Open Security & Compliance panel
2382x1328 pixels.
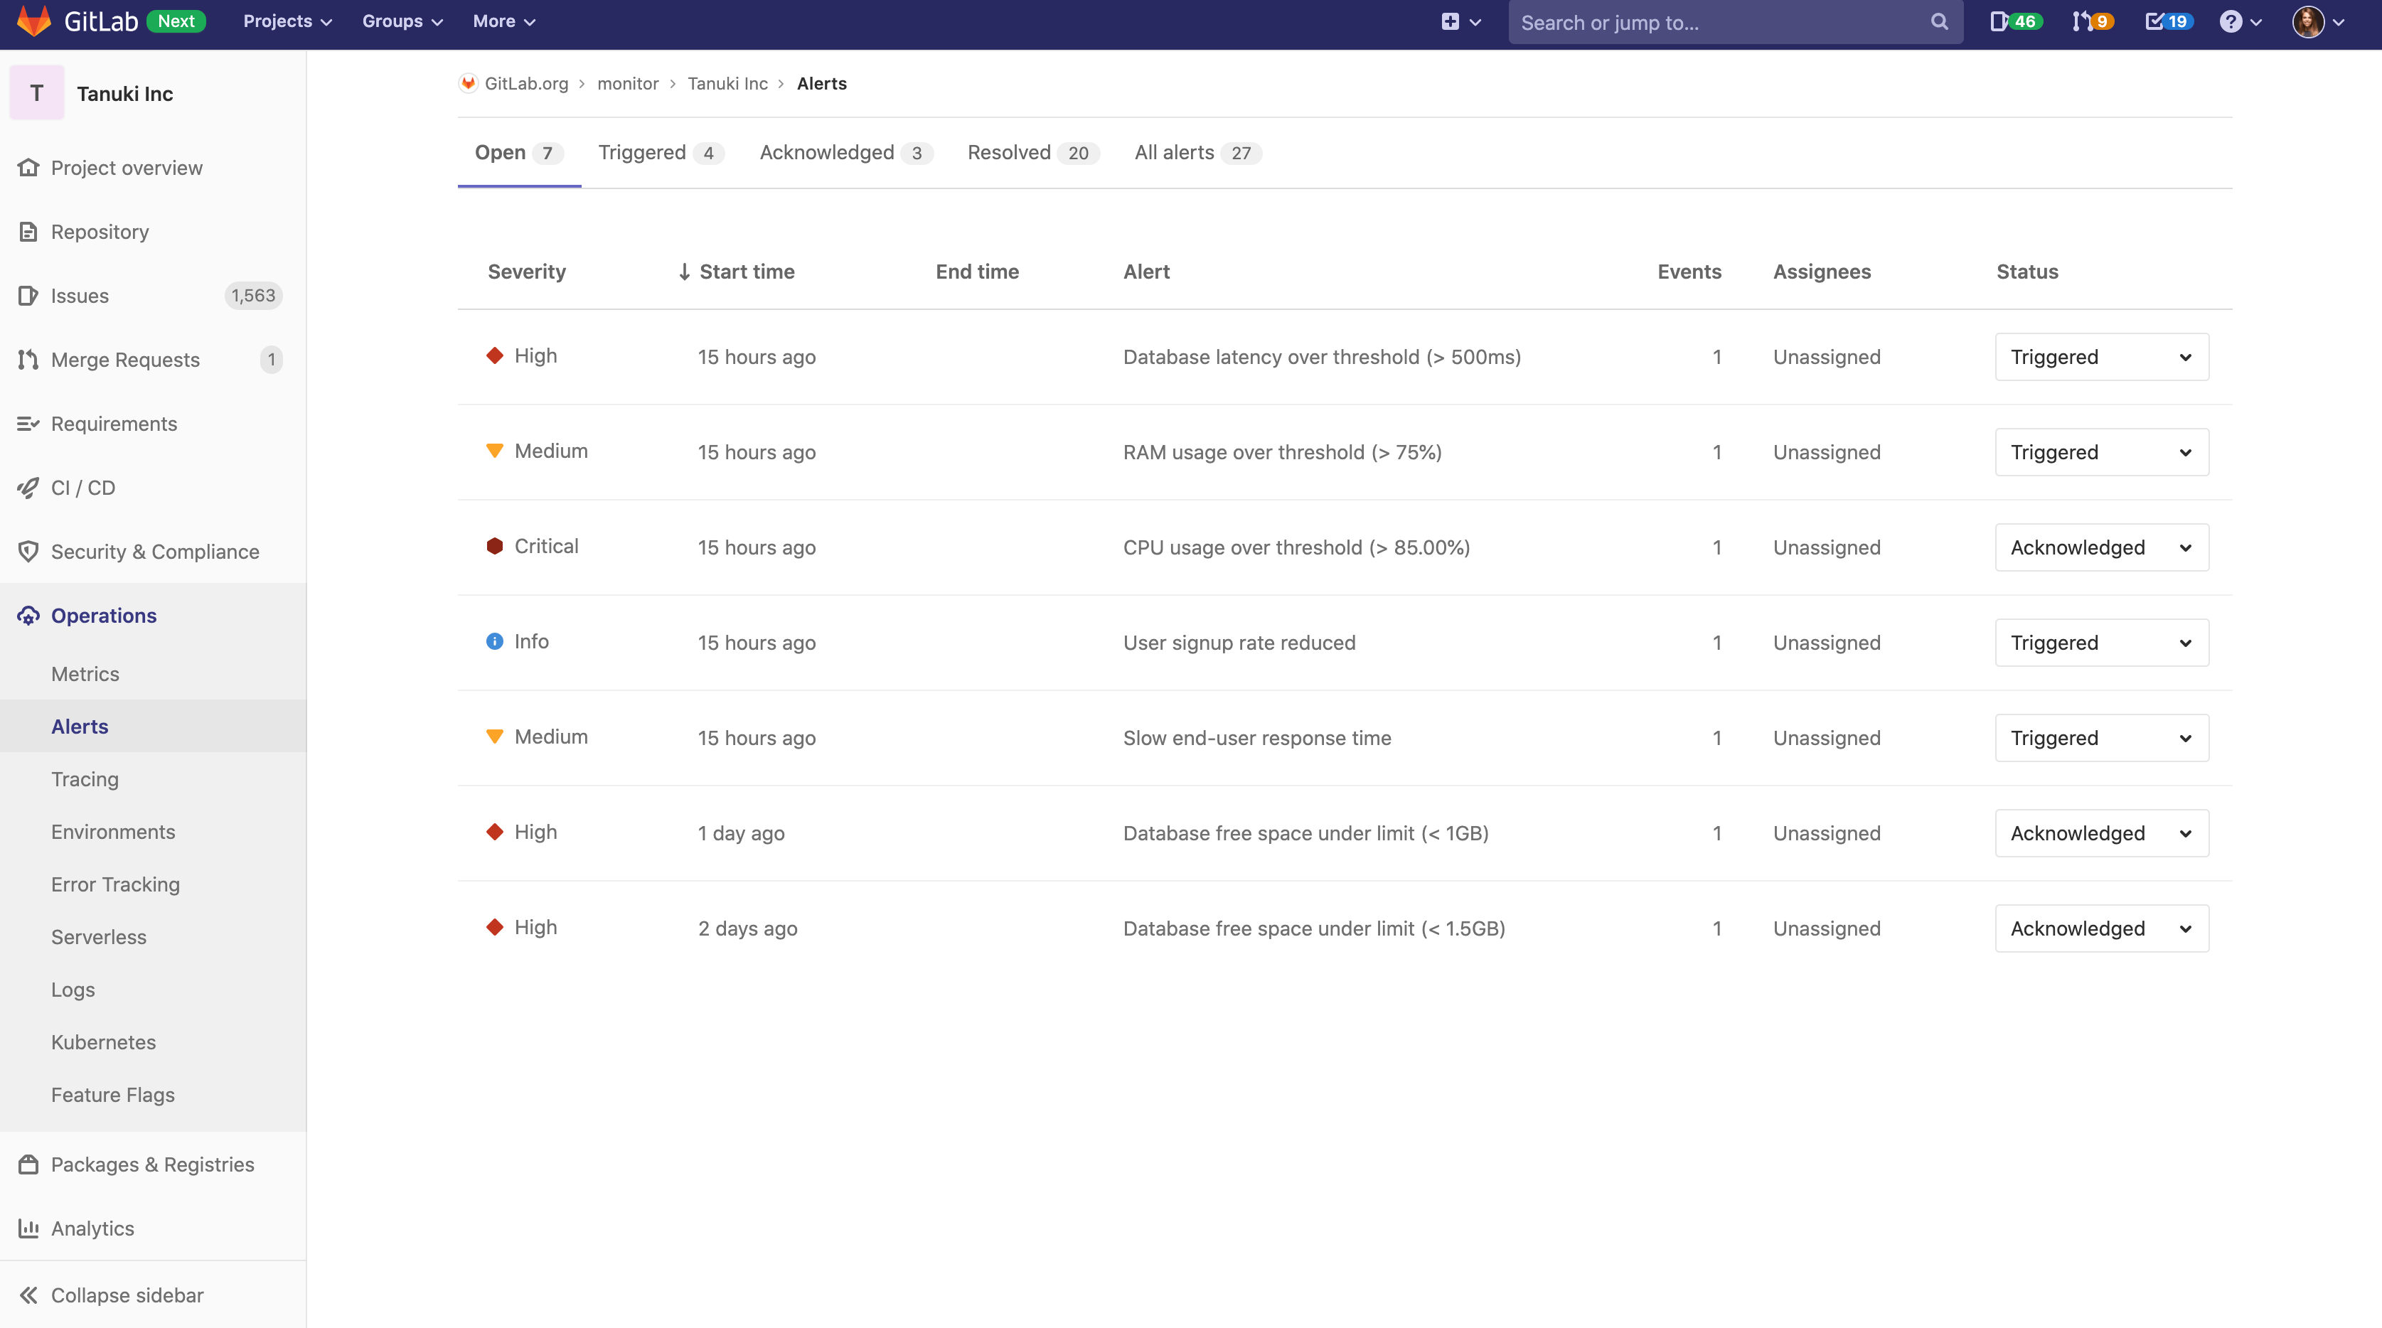click(155, 551)
